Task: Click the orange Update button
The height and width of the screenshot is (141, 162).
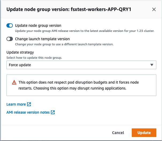Action: tap(144, 133)
